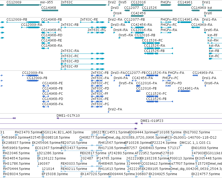Click EST LP24280.5prime label
Screen dimensions: 222x178
(x=121, y=153)
